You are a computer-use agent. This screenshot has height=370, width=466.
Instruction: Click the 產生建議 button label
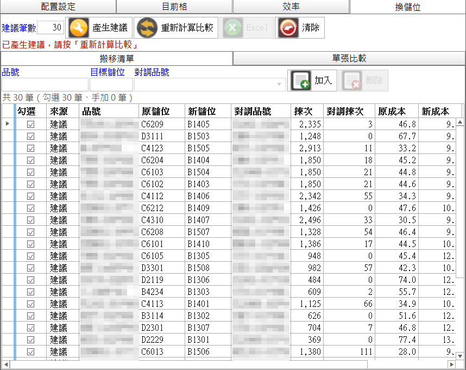(110, 28)
